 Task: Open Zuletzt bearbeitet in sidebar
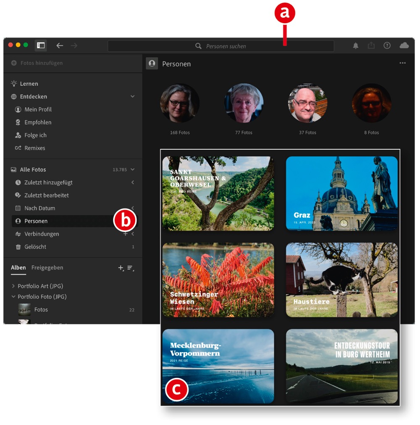46,195
